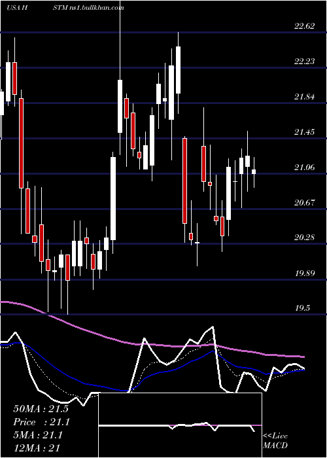This screenshot has height=458, width=327.
Task: Click the 20.67 price axis label
Action: [x=305, y=202]
